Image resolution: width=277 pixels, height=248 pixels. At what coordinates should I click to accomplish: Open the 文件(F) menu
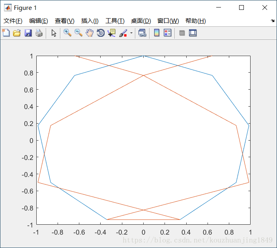click(13, 21)
